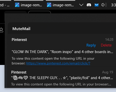Click the MuteMail panel title
Screen dimensions: 116x92
(x=21, y=29)
